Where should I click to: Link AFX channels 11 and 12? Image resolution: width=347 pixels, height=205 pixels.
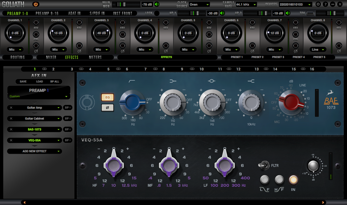click(229, 69)
